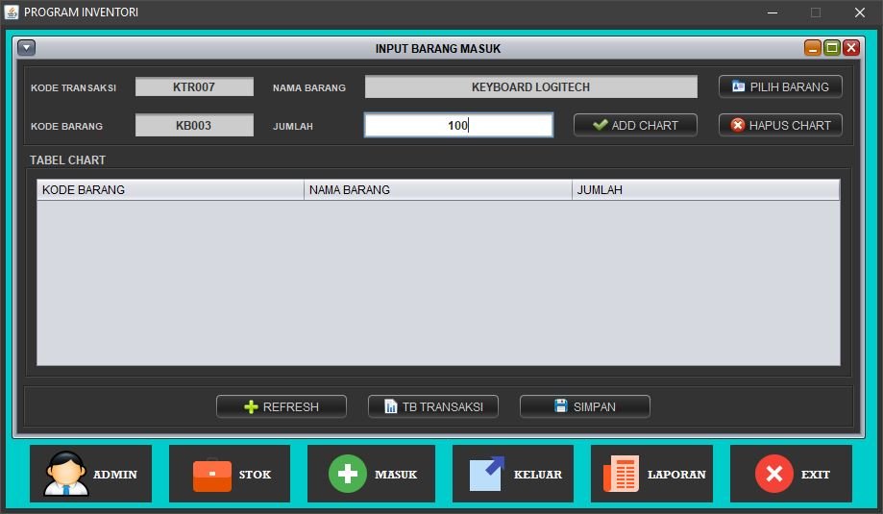Open the ADMIN user icon
Image resolution: width=883 pixels, height=514 pixels.
click(x=65, y=474)
